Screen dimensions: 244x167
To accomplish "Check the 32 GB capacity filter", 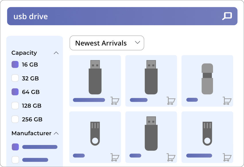I will coord(15,78).
